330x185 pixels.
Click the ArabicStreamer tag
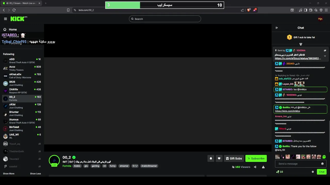point(149,166)
